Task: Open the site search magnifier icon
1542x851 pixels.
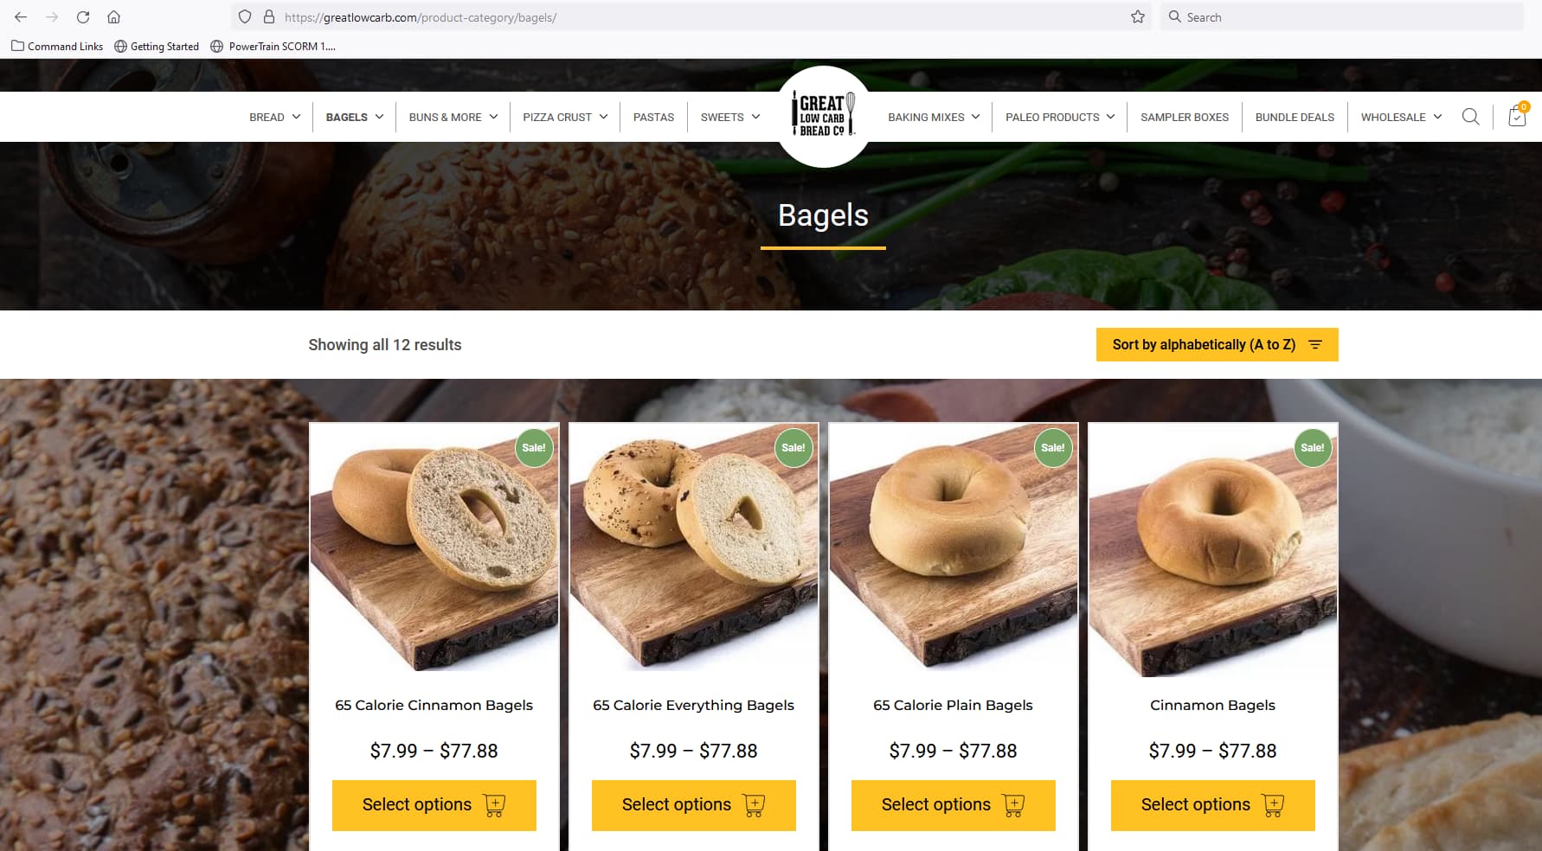Action: 1470,117
